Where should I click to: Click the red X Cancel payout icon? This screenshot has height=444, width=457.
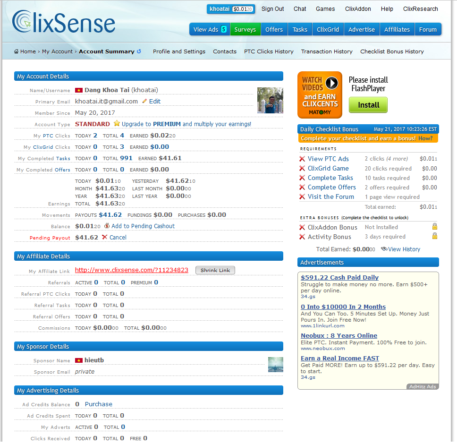click(105, 237)
